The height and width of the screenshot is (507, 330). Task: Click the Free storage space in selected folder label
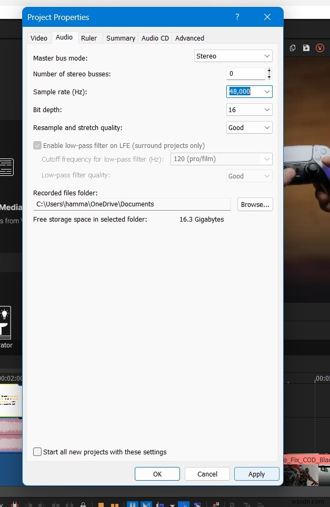(x=90, y=219)
